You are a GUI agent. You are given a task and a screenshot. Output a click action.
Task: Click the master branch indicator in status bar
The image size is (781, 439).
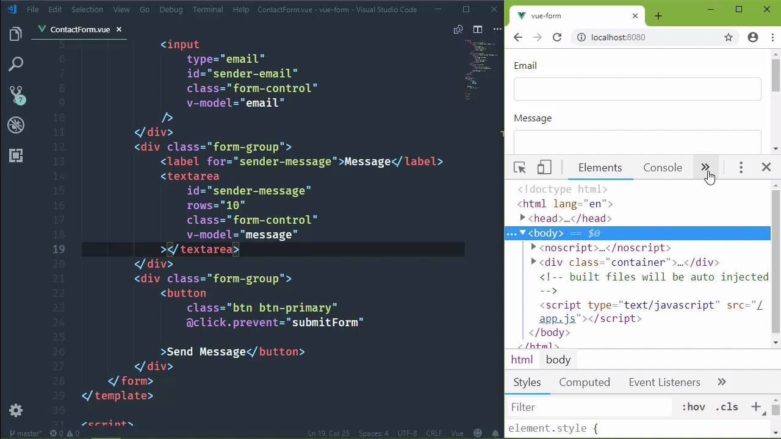coord(24,434)
